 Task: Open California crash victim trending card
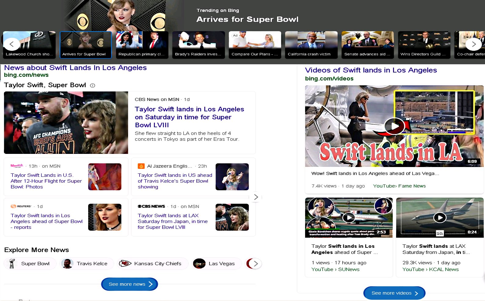coord(311,45)
